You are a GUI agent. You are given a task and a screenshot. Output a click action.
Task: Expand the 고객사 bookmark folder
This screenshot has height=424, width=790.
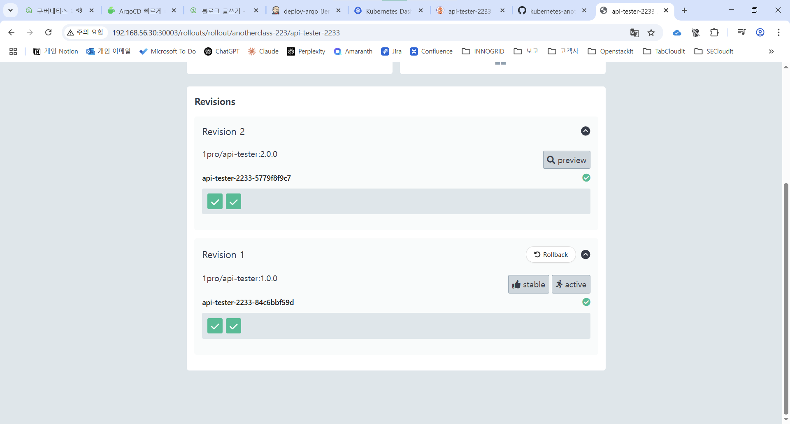pos(563,51)
